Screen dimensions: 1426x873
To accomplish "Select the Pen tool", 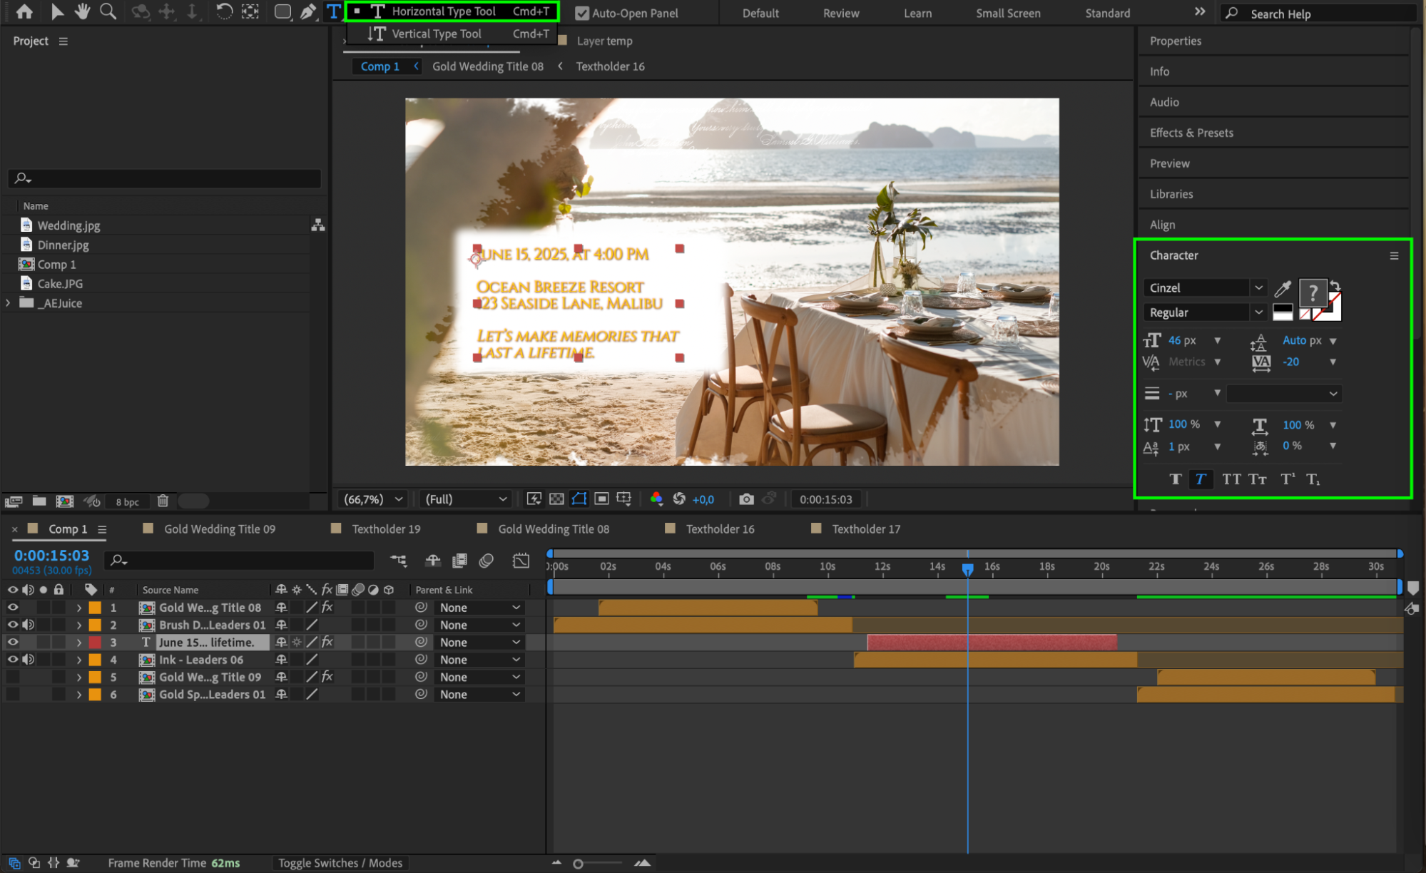I will [x=308, y=11].
